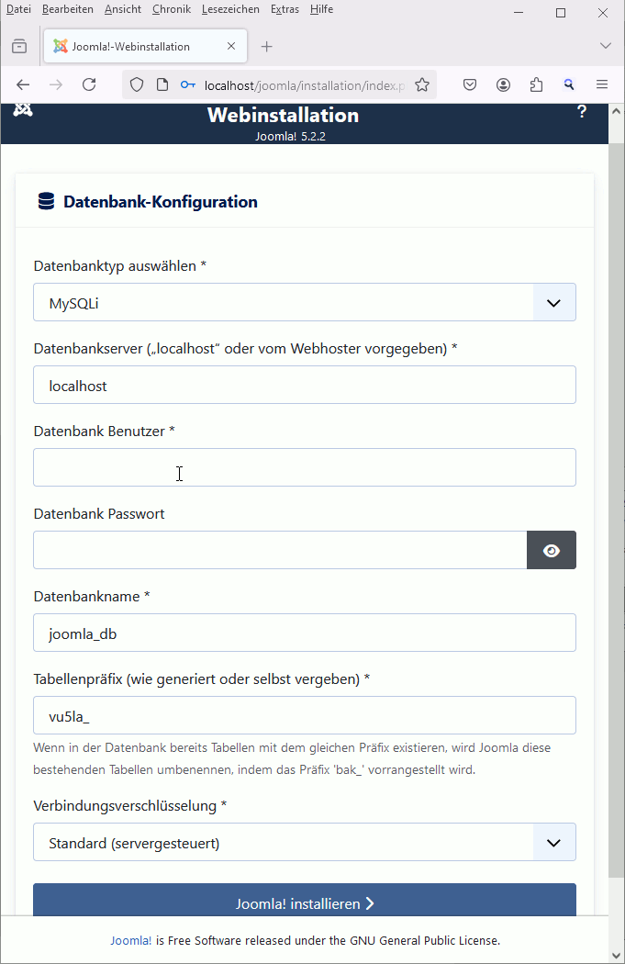
Task: Open the help icon on Webinstallation page
Action: (582, 111)
